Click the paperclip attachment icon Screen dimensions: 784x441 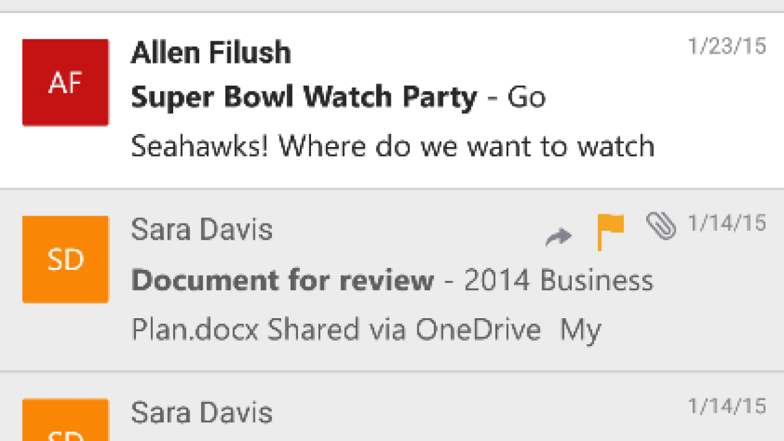(x=661, y=226)
